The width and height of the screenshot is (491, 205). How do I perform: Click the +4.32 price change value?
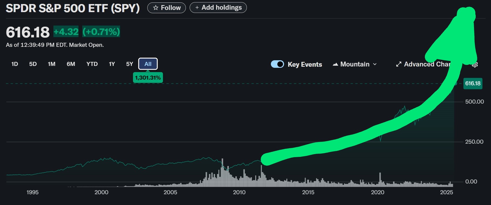coord(66,32)
